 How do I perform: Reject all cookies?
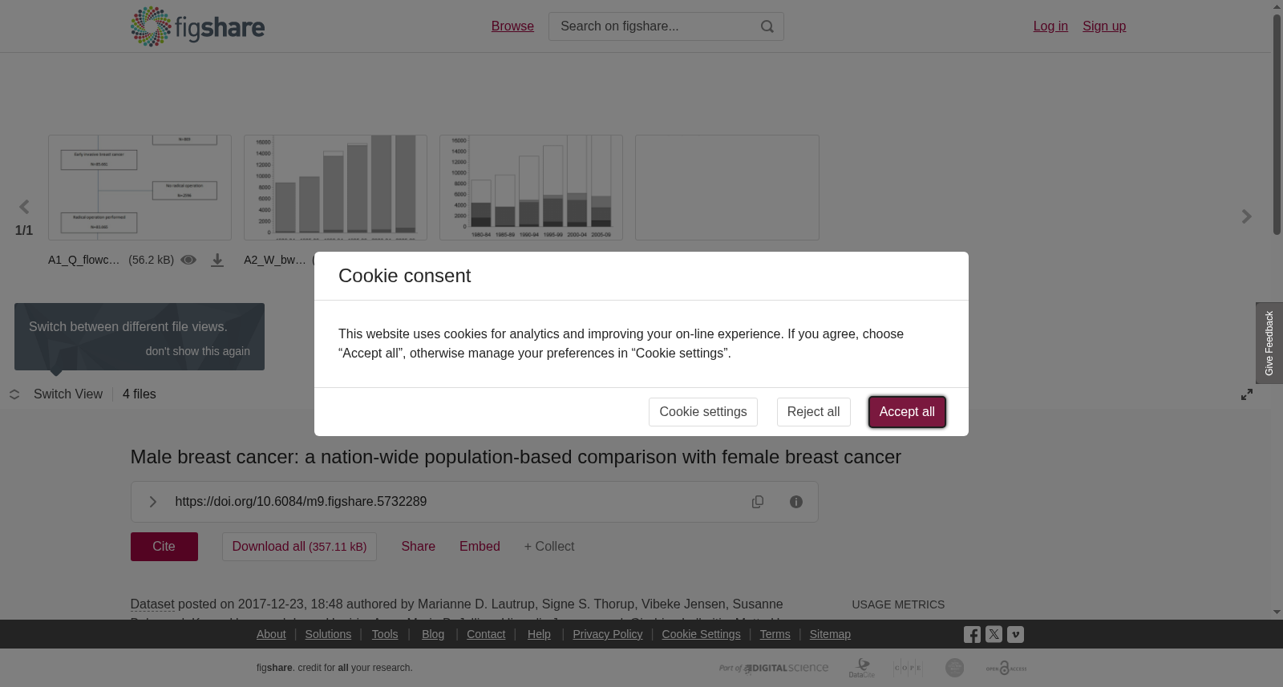click(813, 412)
